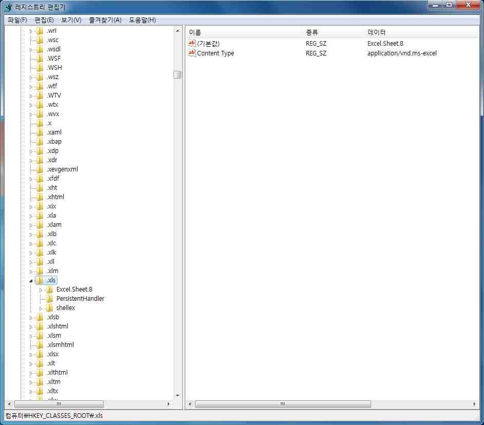Expand the .wsz key
This screenshot has height=425, width=484.
[31, 78]
